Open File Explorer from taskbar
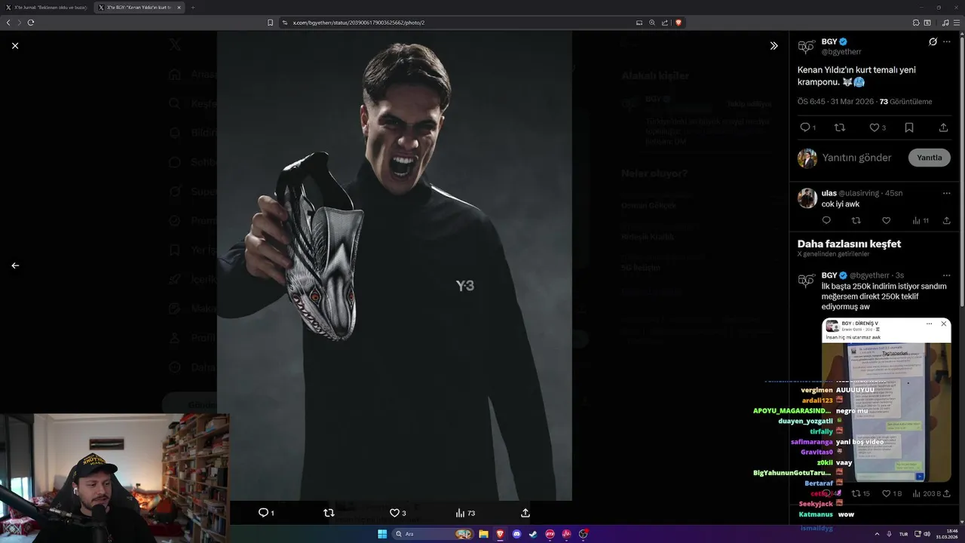This screenshot has height=543, width=965. pos(483,534)
